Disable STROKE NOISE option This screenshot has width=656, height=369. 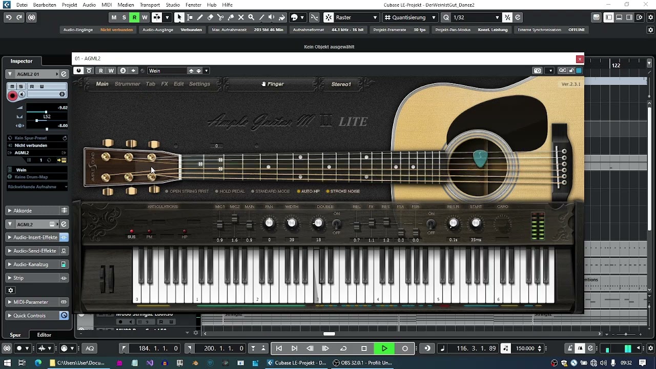[x=343, y=191]
